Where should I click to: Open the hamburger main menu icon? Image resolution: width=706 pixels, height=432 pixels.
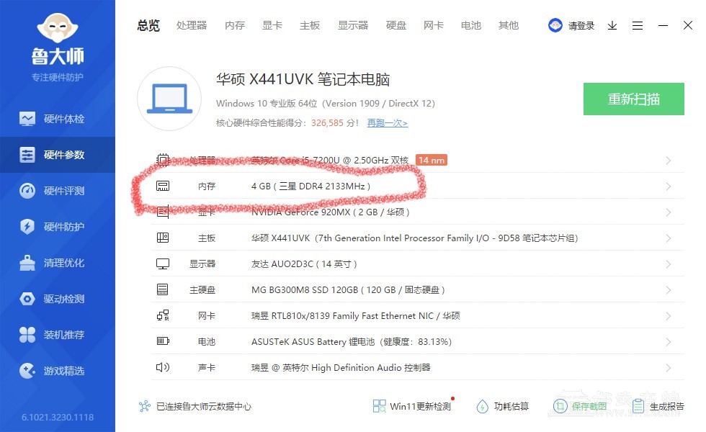point(638,25)
